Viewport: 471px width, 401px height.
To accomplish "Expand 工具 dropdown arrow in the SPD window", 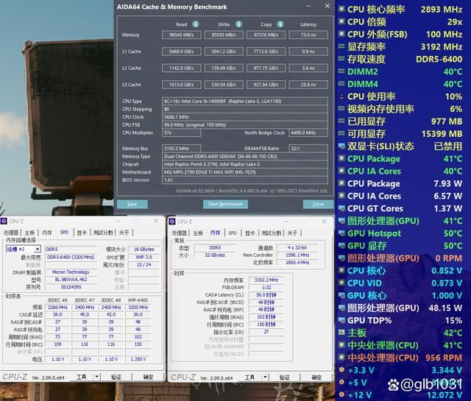I will pyautogui.click(x=97, y=377).
